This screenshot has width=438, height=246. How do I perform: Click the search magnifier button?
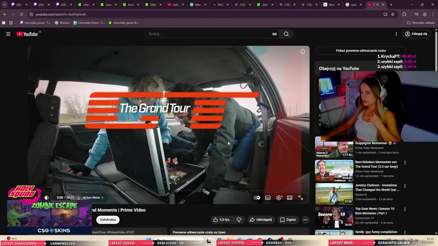286,34
